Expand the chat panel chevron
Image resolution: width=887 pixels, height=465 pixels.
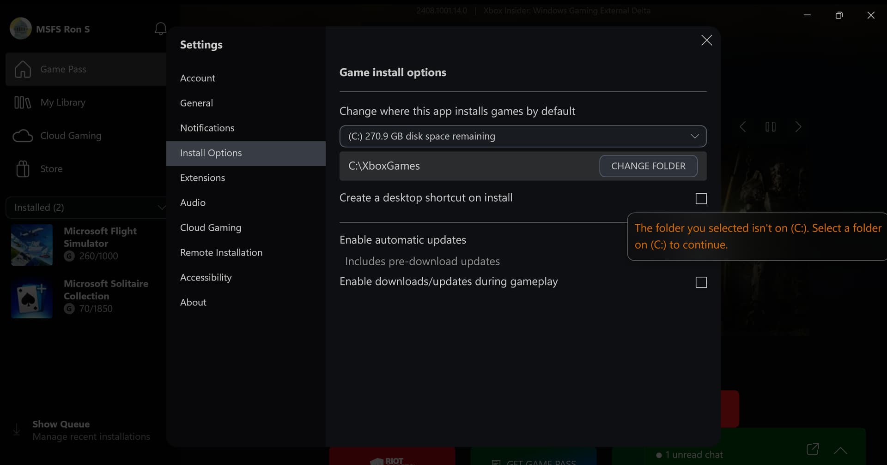coord(840,450)
